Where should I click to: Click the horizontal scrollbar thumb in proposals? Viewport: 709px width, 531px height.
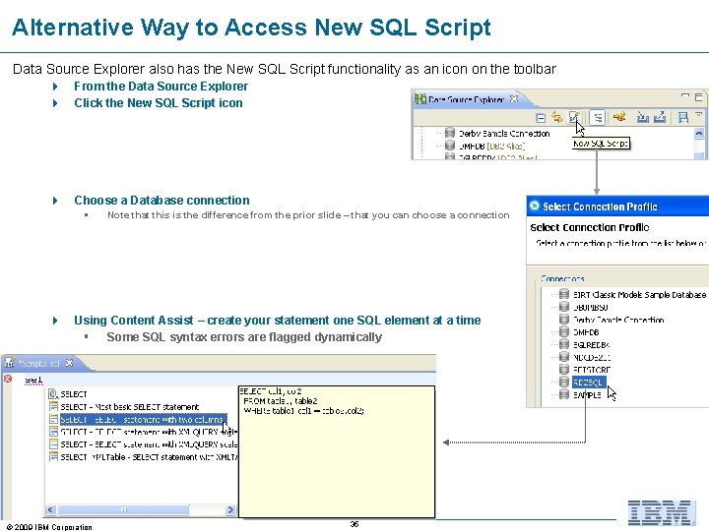[x=123, y=509]
